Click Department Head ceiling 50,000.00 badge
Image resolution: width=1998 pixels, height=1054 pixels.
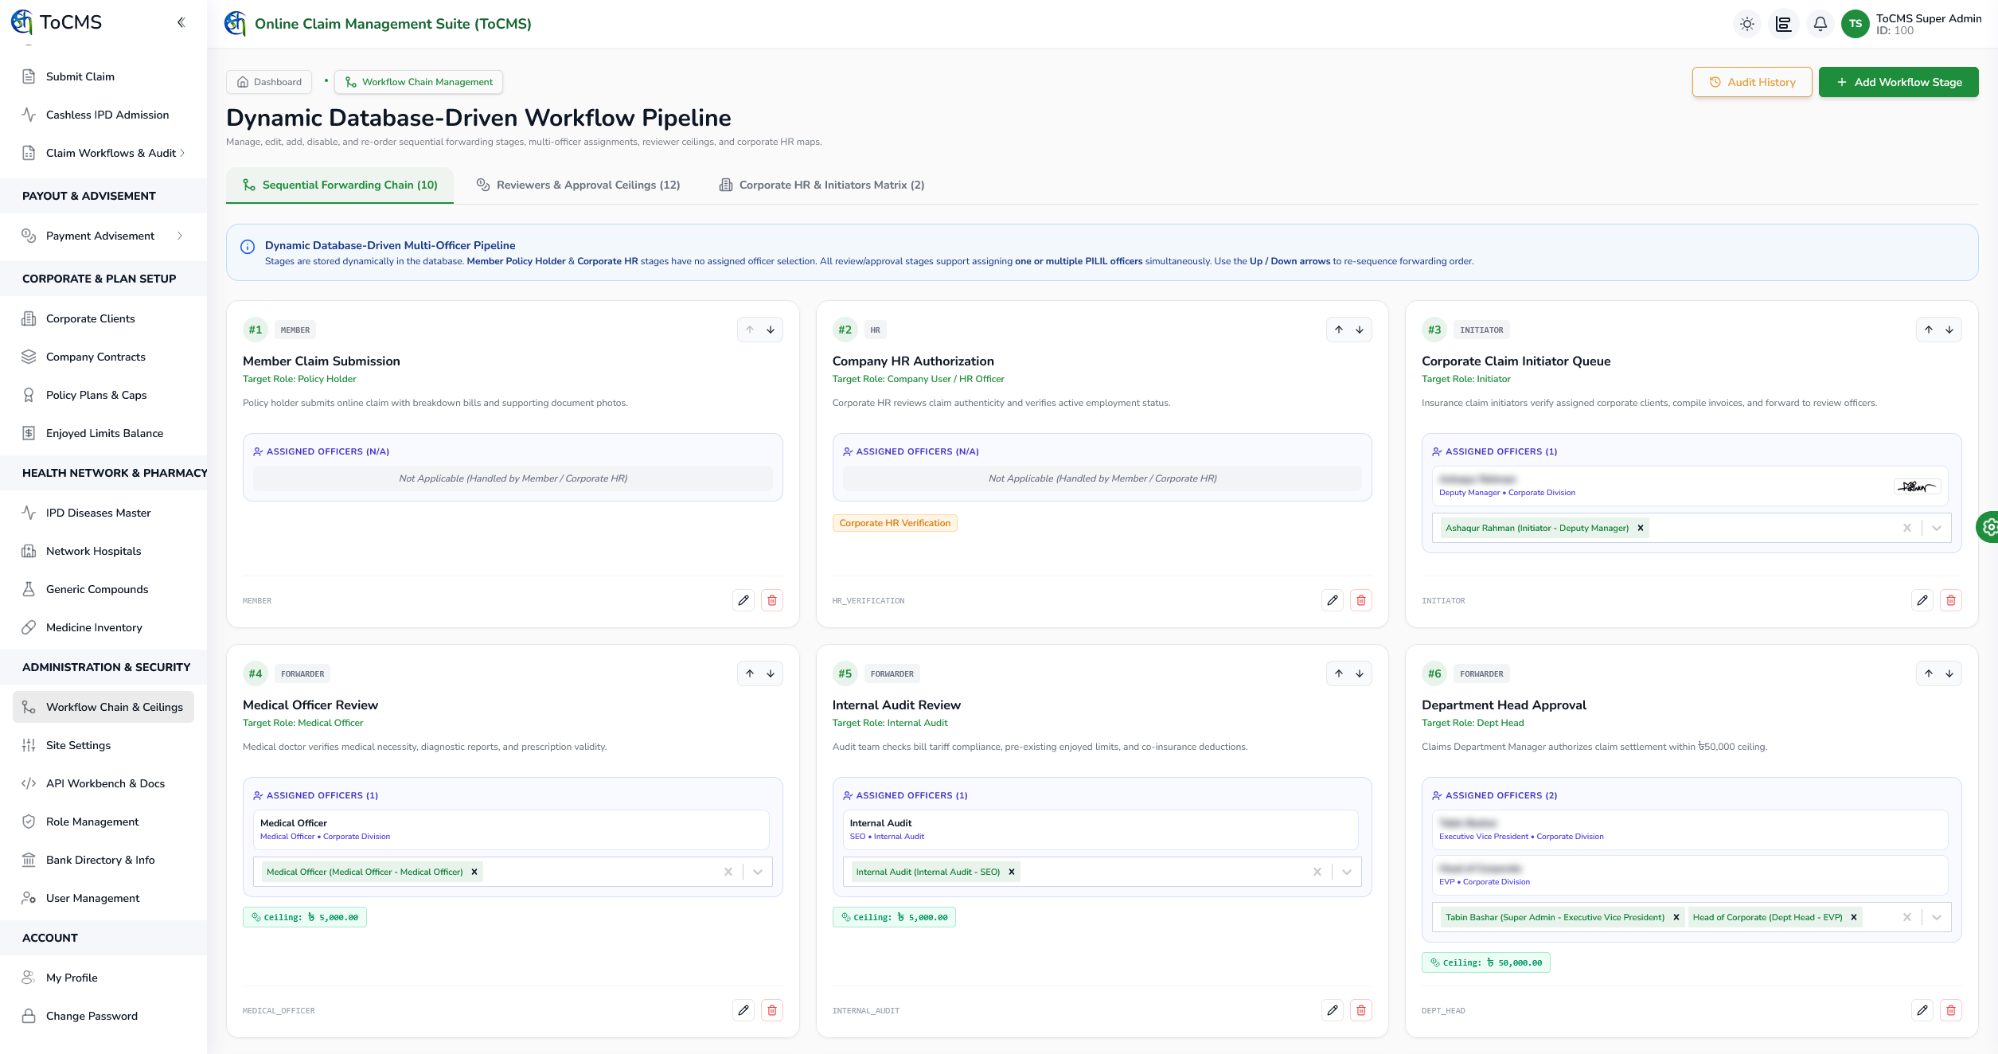(x=1485, y=962)
